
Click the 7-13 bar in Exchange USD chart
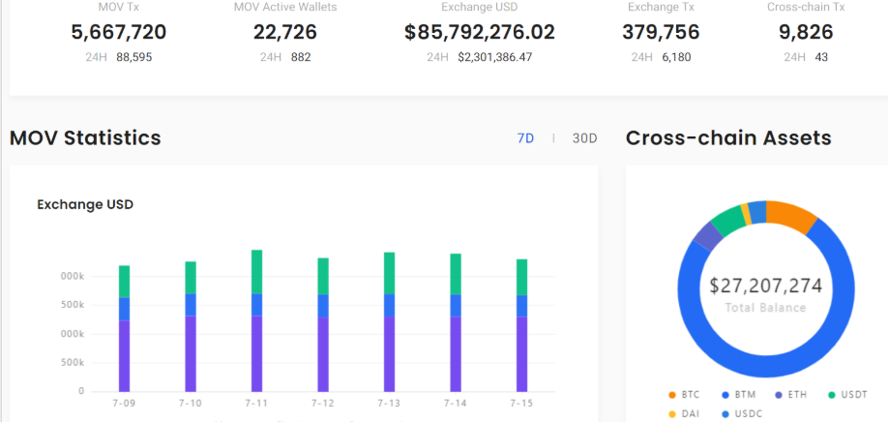pos(389,321)
